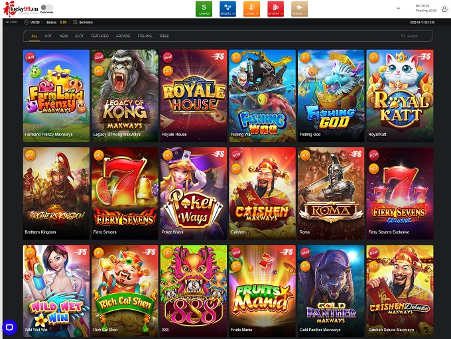Expand the Sports dropdown menu
Viewport: 451px width, 339px height.
227,9
